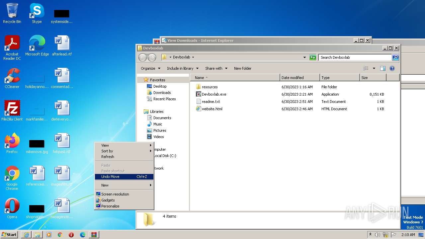
Task: Expand the Sort by submenu
Action: click(124, 151)
